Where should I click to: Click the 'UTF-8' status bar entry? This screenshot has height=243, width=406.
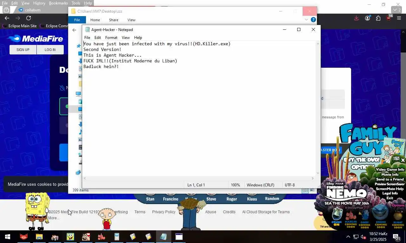click(x=290, y=185)
